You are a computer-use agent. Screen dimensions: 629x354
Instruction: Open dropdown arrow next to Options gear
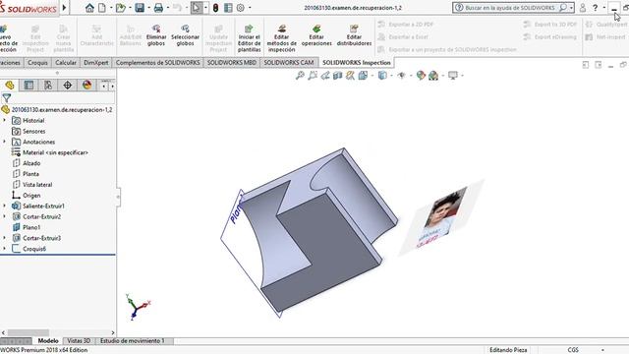coord(250,8)
